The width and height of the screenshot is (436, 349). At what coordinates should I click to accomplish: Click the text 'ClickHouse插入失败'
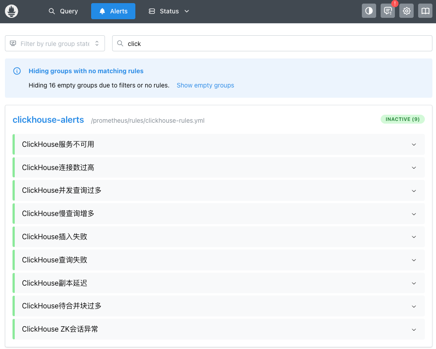click(54, 237)
